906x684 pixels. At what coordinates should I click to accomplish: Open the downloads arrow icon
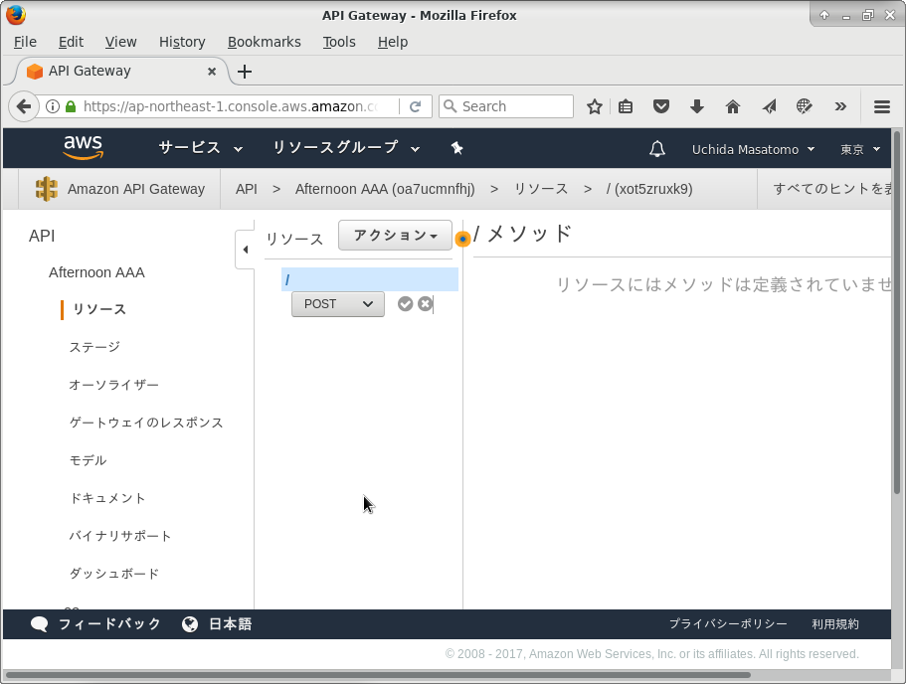tap(697, 106)
